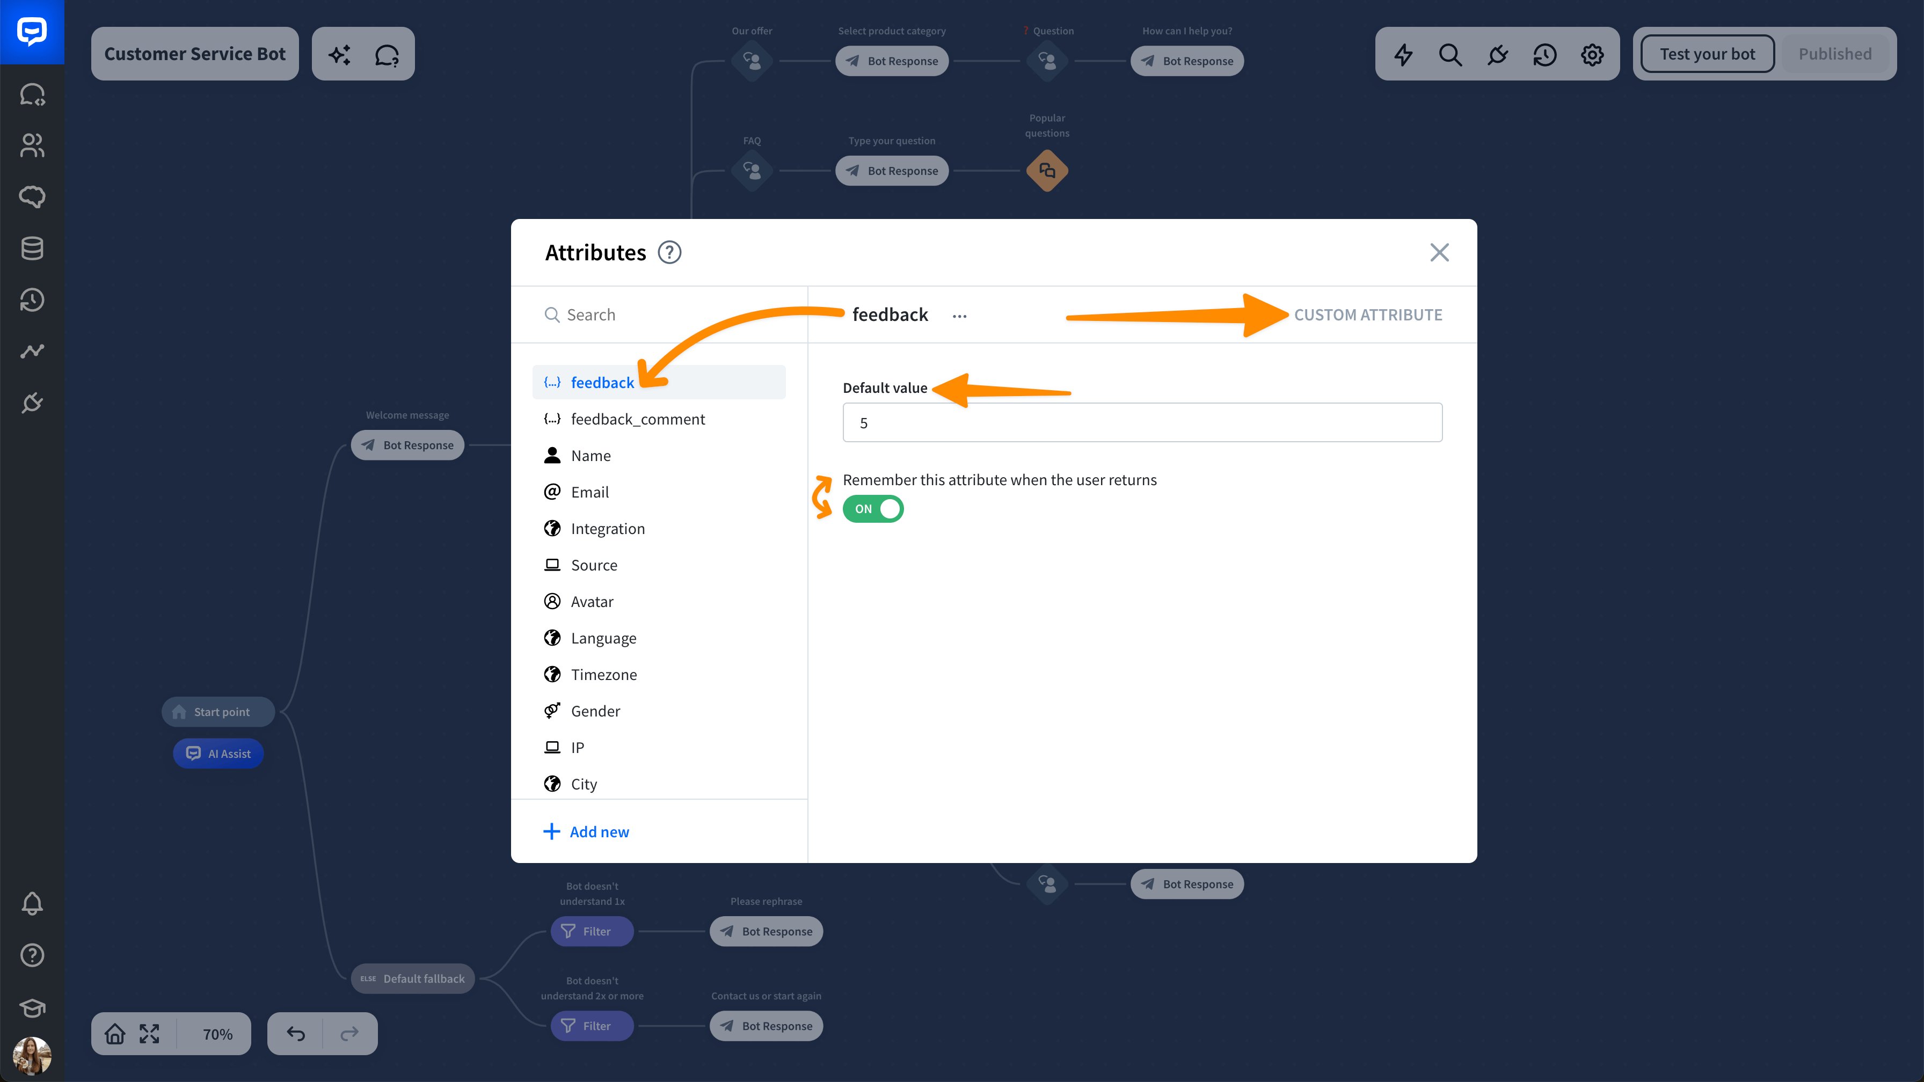Image resolution: width=1924 pixels, height=1082 pixels.
Task: Open the Attributes help question-mark icon
Action: point(669,252)
